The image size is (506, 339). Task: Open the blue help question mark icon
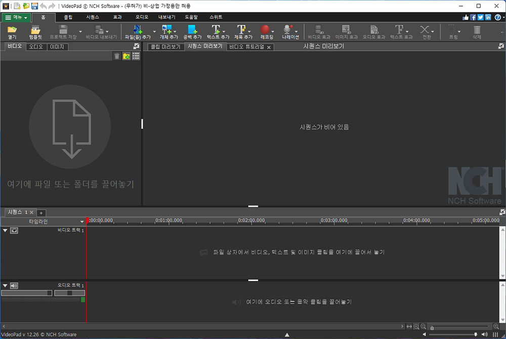coord(498,17)
